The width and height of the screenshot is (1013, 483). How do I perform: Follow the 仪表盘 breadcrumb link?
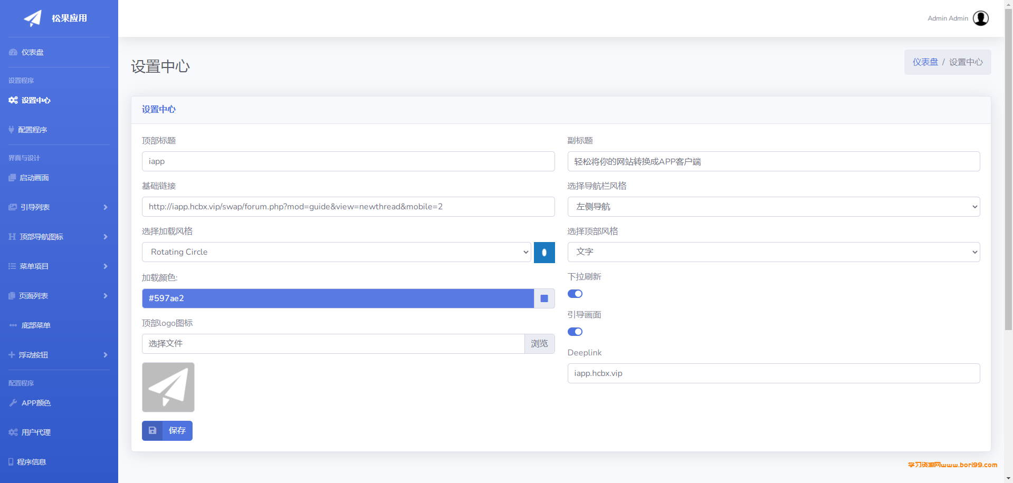925,62
